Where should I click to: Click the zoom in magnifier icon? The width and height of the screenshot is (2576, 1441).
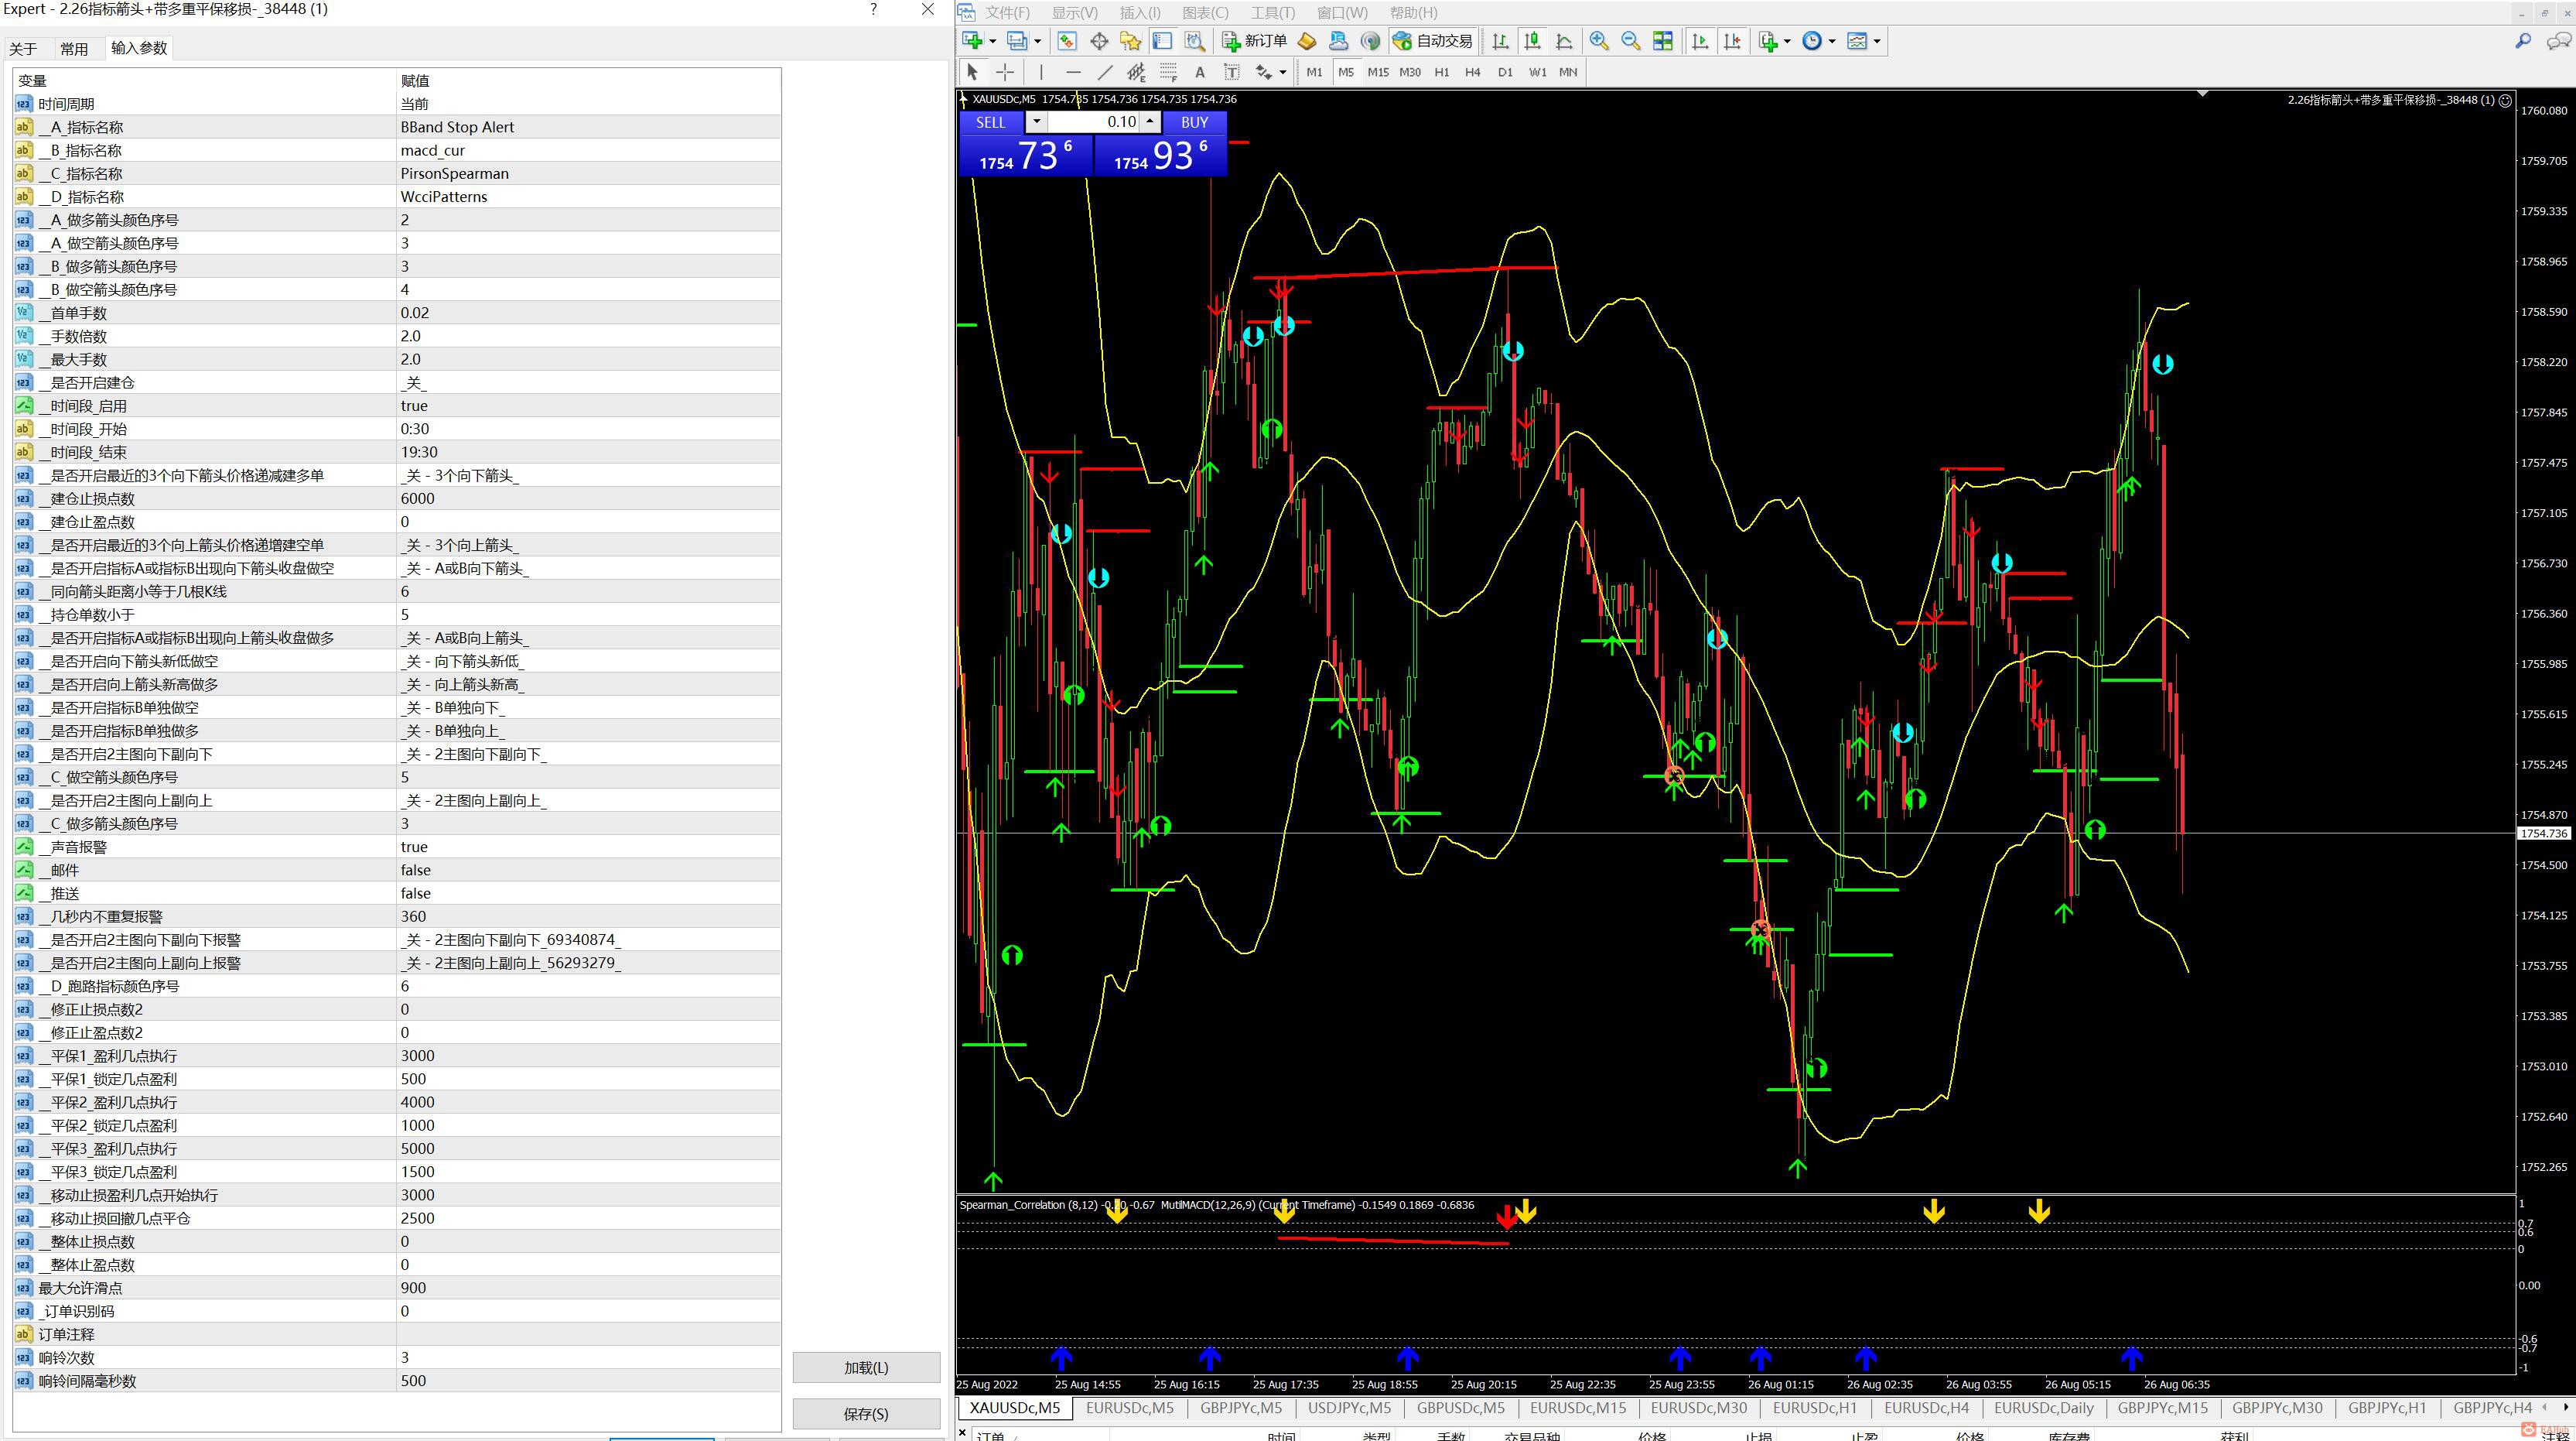[x=1599, y=41]
